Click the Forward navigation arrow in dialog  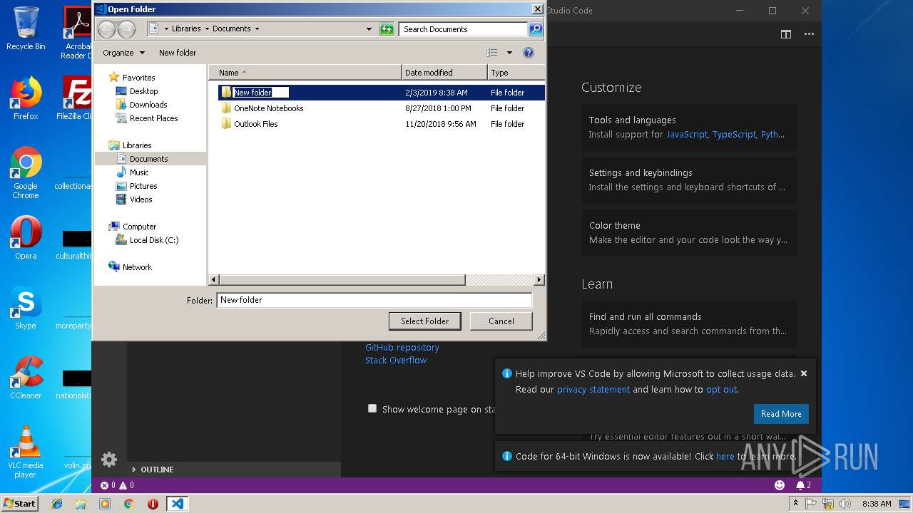tap(126, 29)
